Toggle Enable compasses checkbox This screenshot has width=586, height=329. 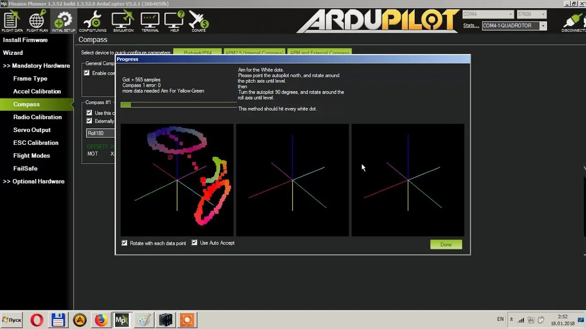tap(87, 73)
